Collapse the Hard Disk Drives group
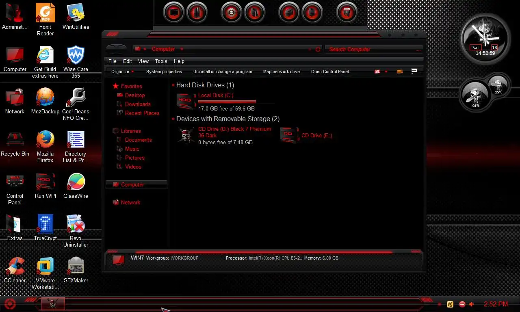Viewport: 520px width, 312px height. coord(173,85)
